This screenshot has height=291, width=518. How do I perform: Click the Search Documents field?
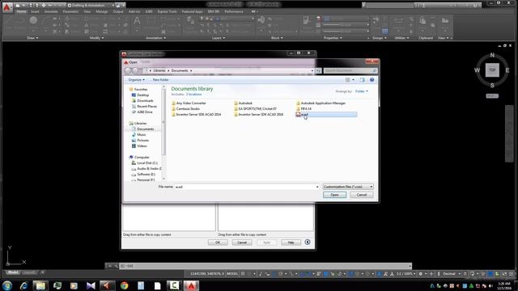pyautogui.click(x=350, y=70)
